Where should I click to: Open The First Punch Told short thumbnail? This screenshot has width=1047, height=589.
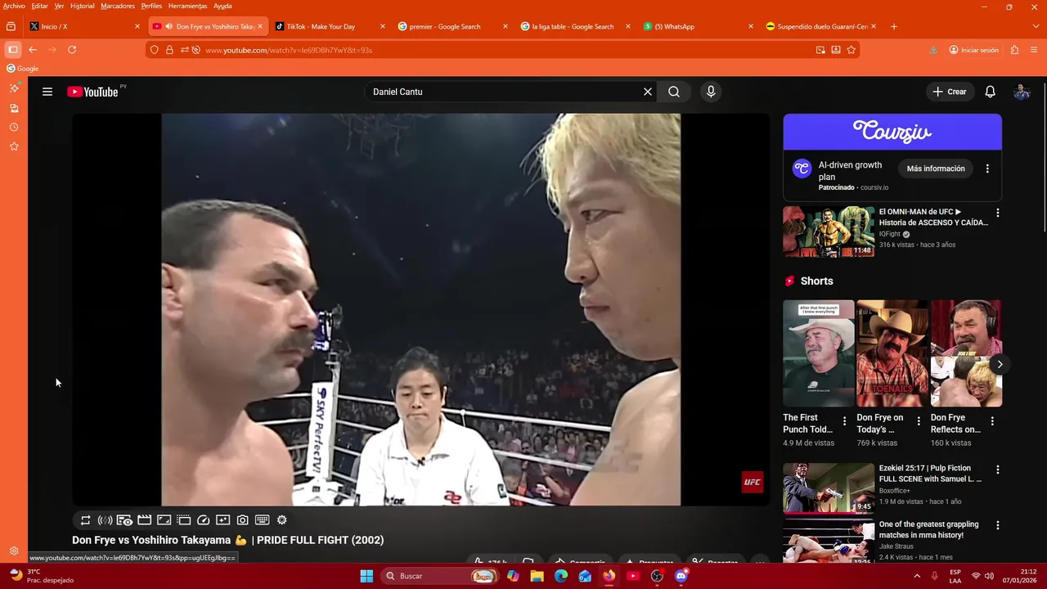[818, 353]
